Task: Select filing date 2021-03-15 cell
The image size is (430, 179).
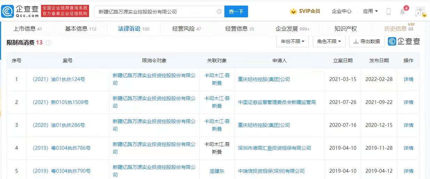Action: point(343,79)
